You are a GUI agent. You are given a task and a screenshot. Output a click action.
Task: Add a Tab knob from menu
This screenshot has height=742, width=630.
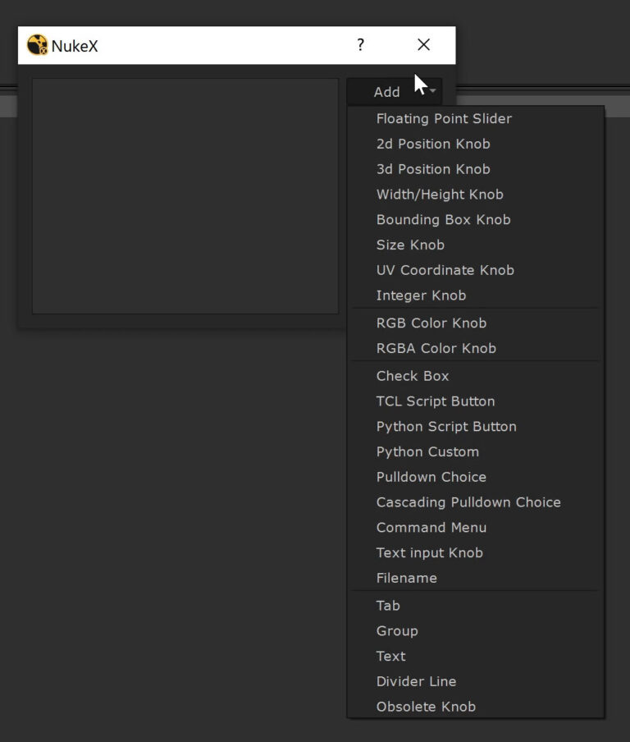pyautogui.click(x=388, y=606)
